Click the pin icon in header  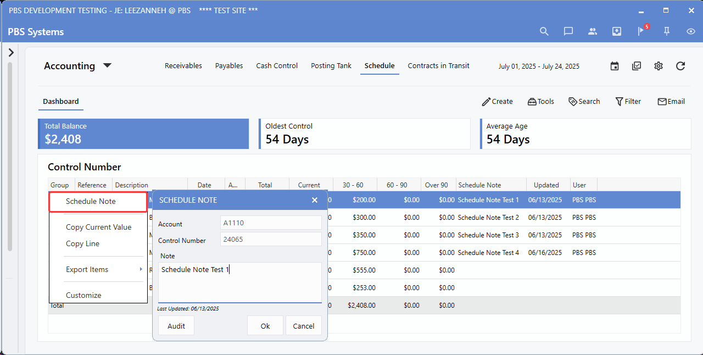coord(667,31)
